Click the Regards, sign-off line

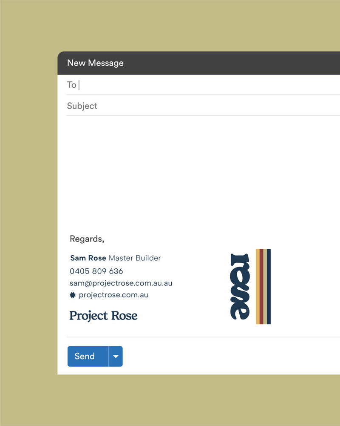[x=87, y=239]
